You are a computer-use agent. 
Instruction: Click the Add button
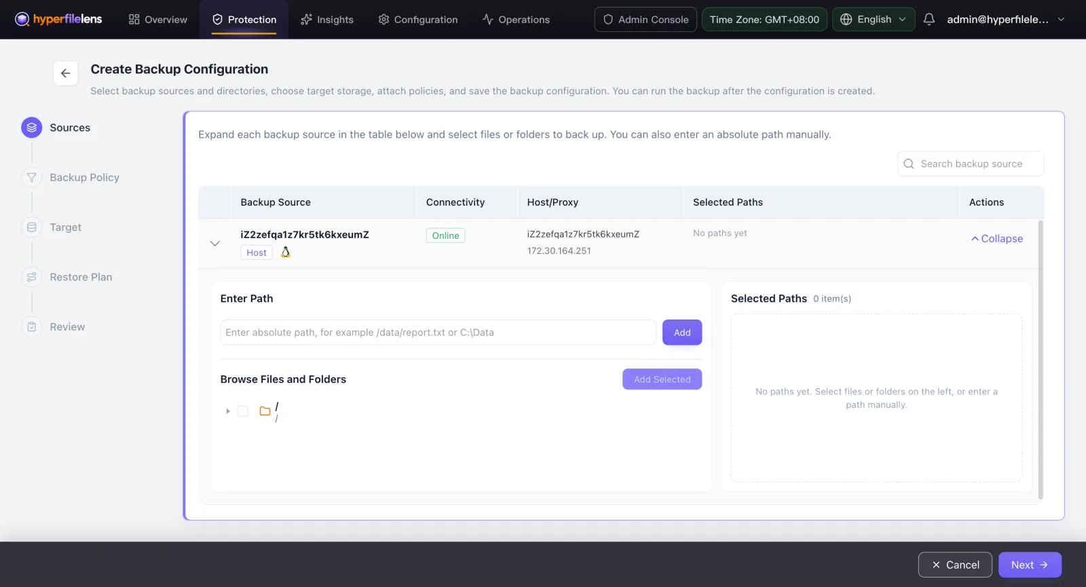pyautogui.click(x=682, y=333)
